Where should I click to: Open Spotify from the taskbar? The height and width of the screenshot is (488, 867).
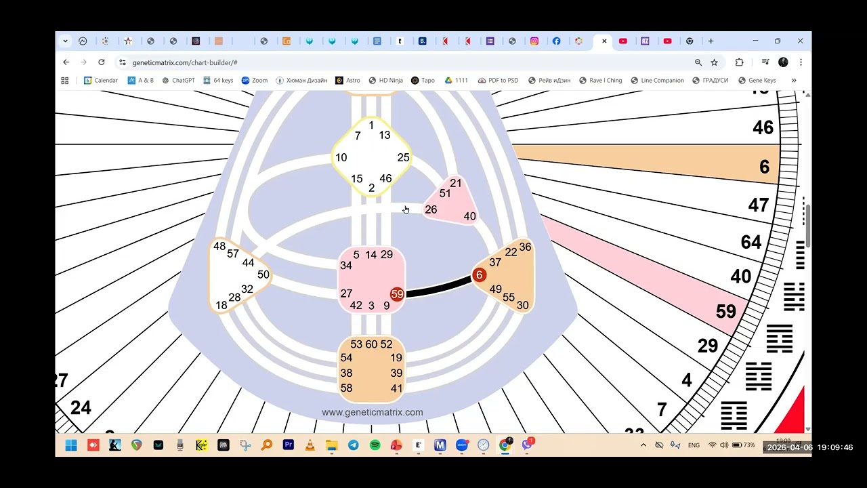[375, 445]
